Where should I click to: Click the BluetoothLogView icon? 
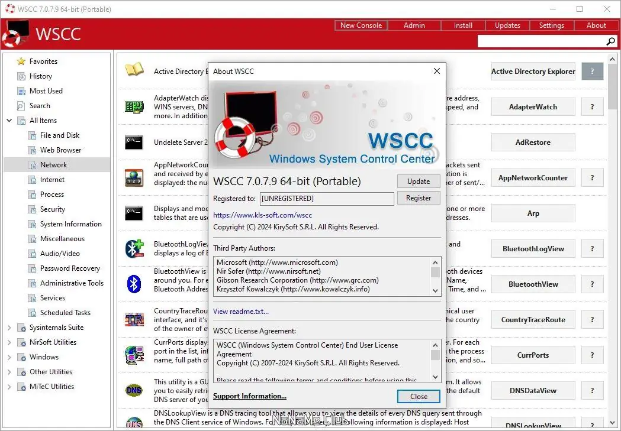tap(134, 249)
